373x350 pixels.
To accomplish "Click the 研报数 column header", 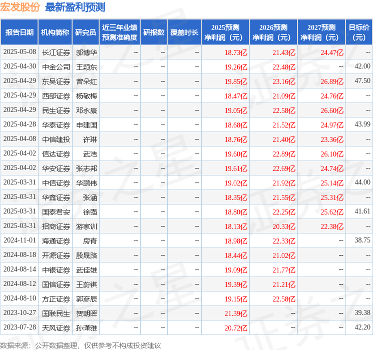I will coord(154,32).
